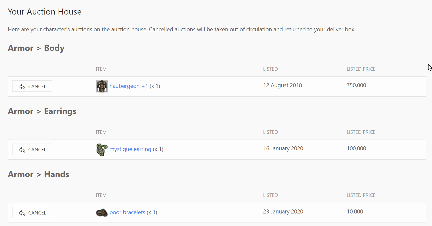
Task: Click the Armor > Body section heading
Action: 36,48
